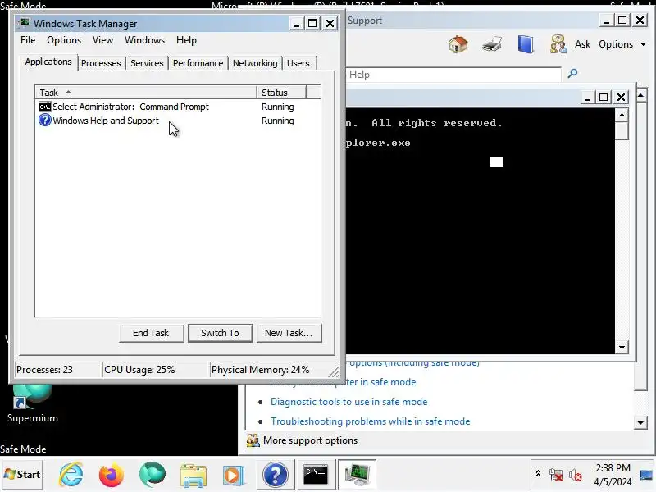Click the search magnifier in Help window
The width and height of the screenshot is (656, 492).
[572, 74]
